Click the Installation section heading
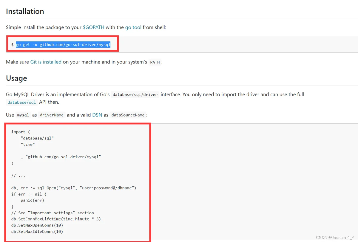 click(x=25, y=11)
